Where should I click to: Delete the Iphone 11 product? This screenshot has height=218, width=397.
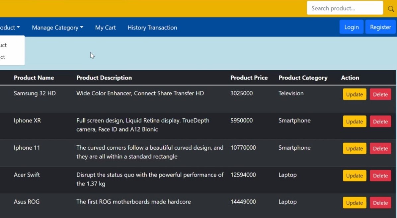(x=380, y=148)
